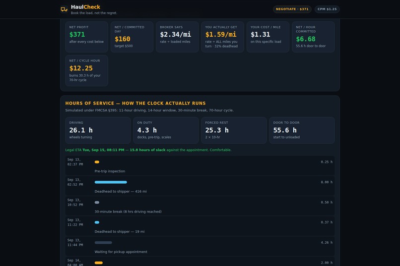Click the Net / Hour Committed $6.68 card
This screenshot has width=400, height=266.
pos(313,37)
